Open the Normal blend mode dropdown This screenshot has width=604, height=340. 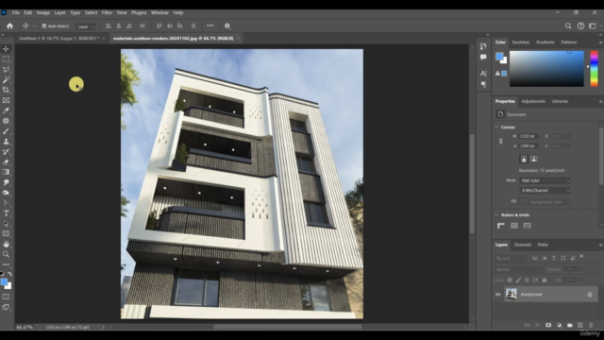pyautogui.click(x=518, y=269)
